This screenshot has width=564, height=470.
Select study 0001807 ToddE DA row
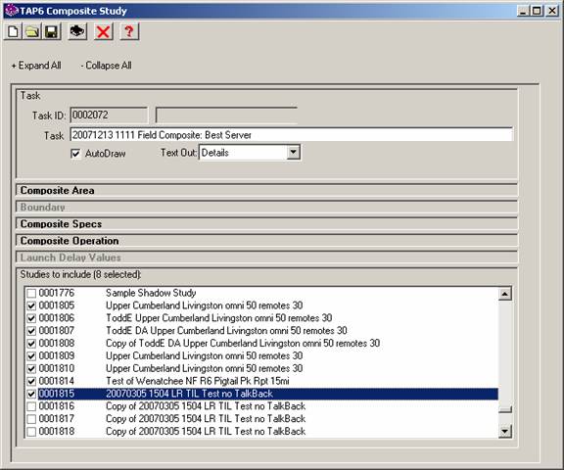(261, 331)
